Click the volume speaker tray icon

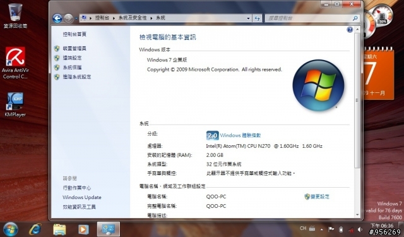(x=360, y=229)
